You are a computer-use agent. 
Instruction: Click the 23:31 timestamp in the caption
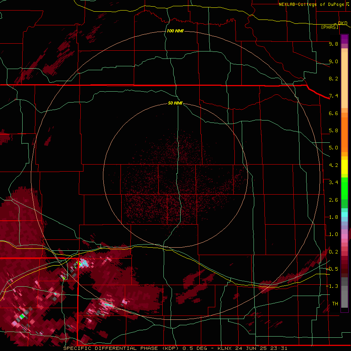click(x=279, y=348)
